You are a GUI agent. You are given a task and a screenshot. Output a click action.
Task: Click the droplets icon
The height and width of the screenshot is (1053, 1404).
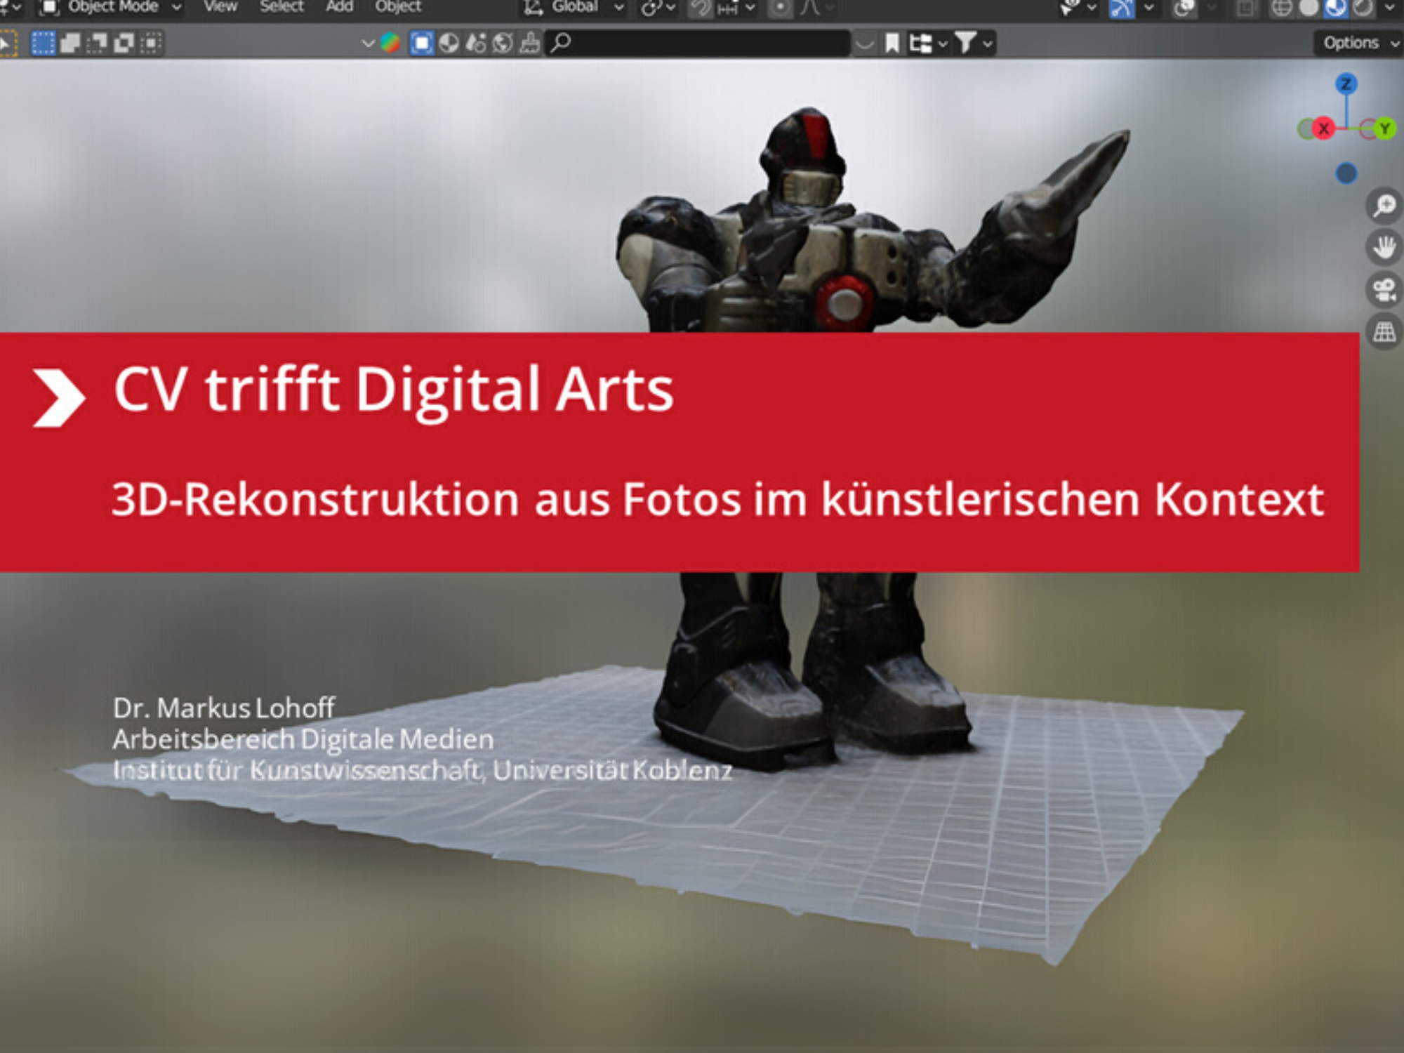coord(476,44)
